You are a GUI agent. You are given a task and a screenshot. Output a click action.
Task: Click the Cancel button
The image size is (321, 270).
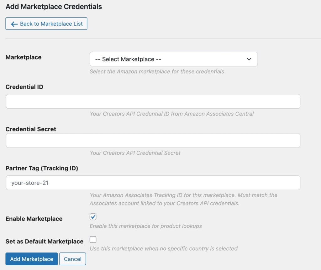tap(72, 259)
